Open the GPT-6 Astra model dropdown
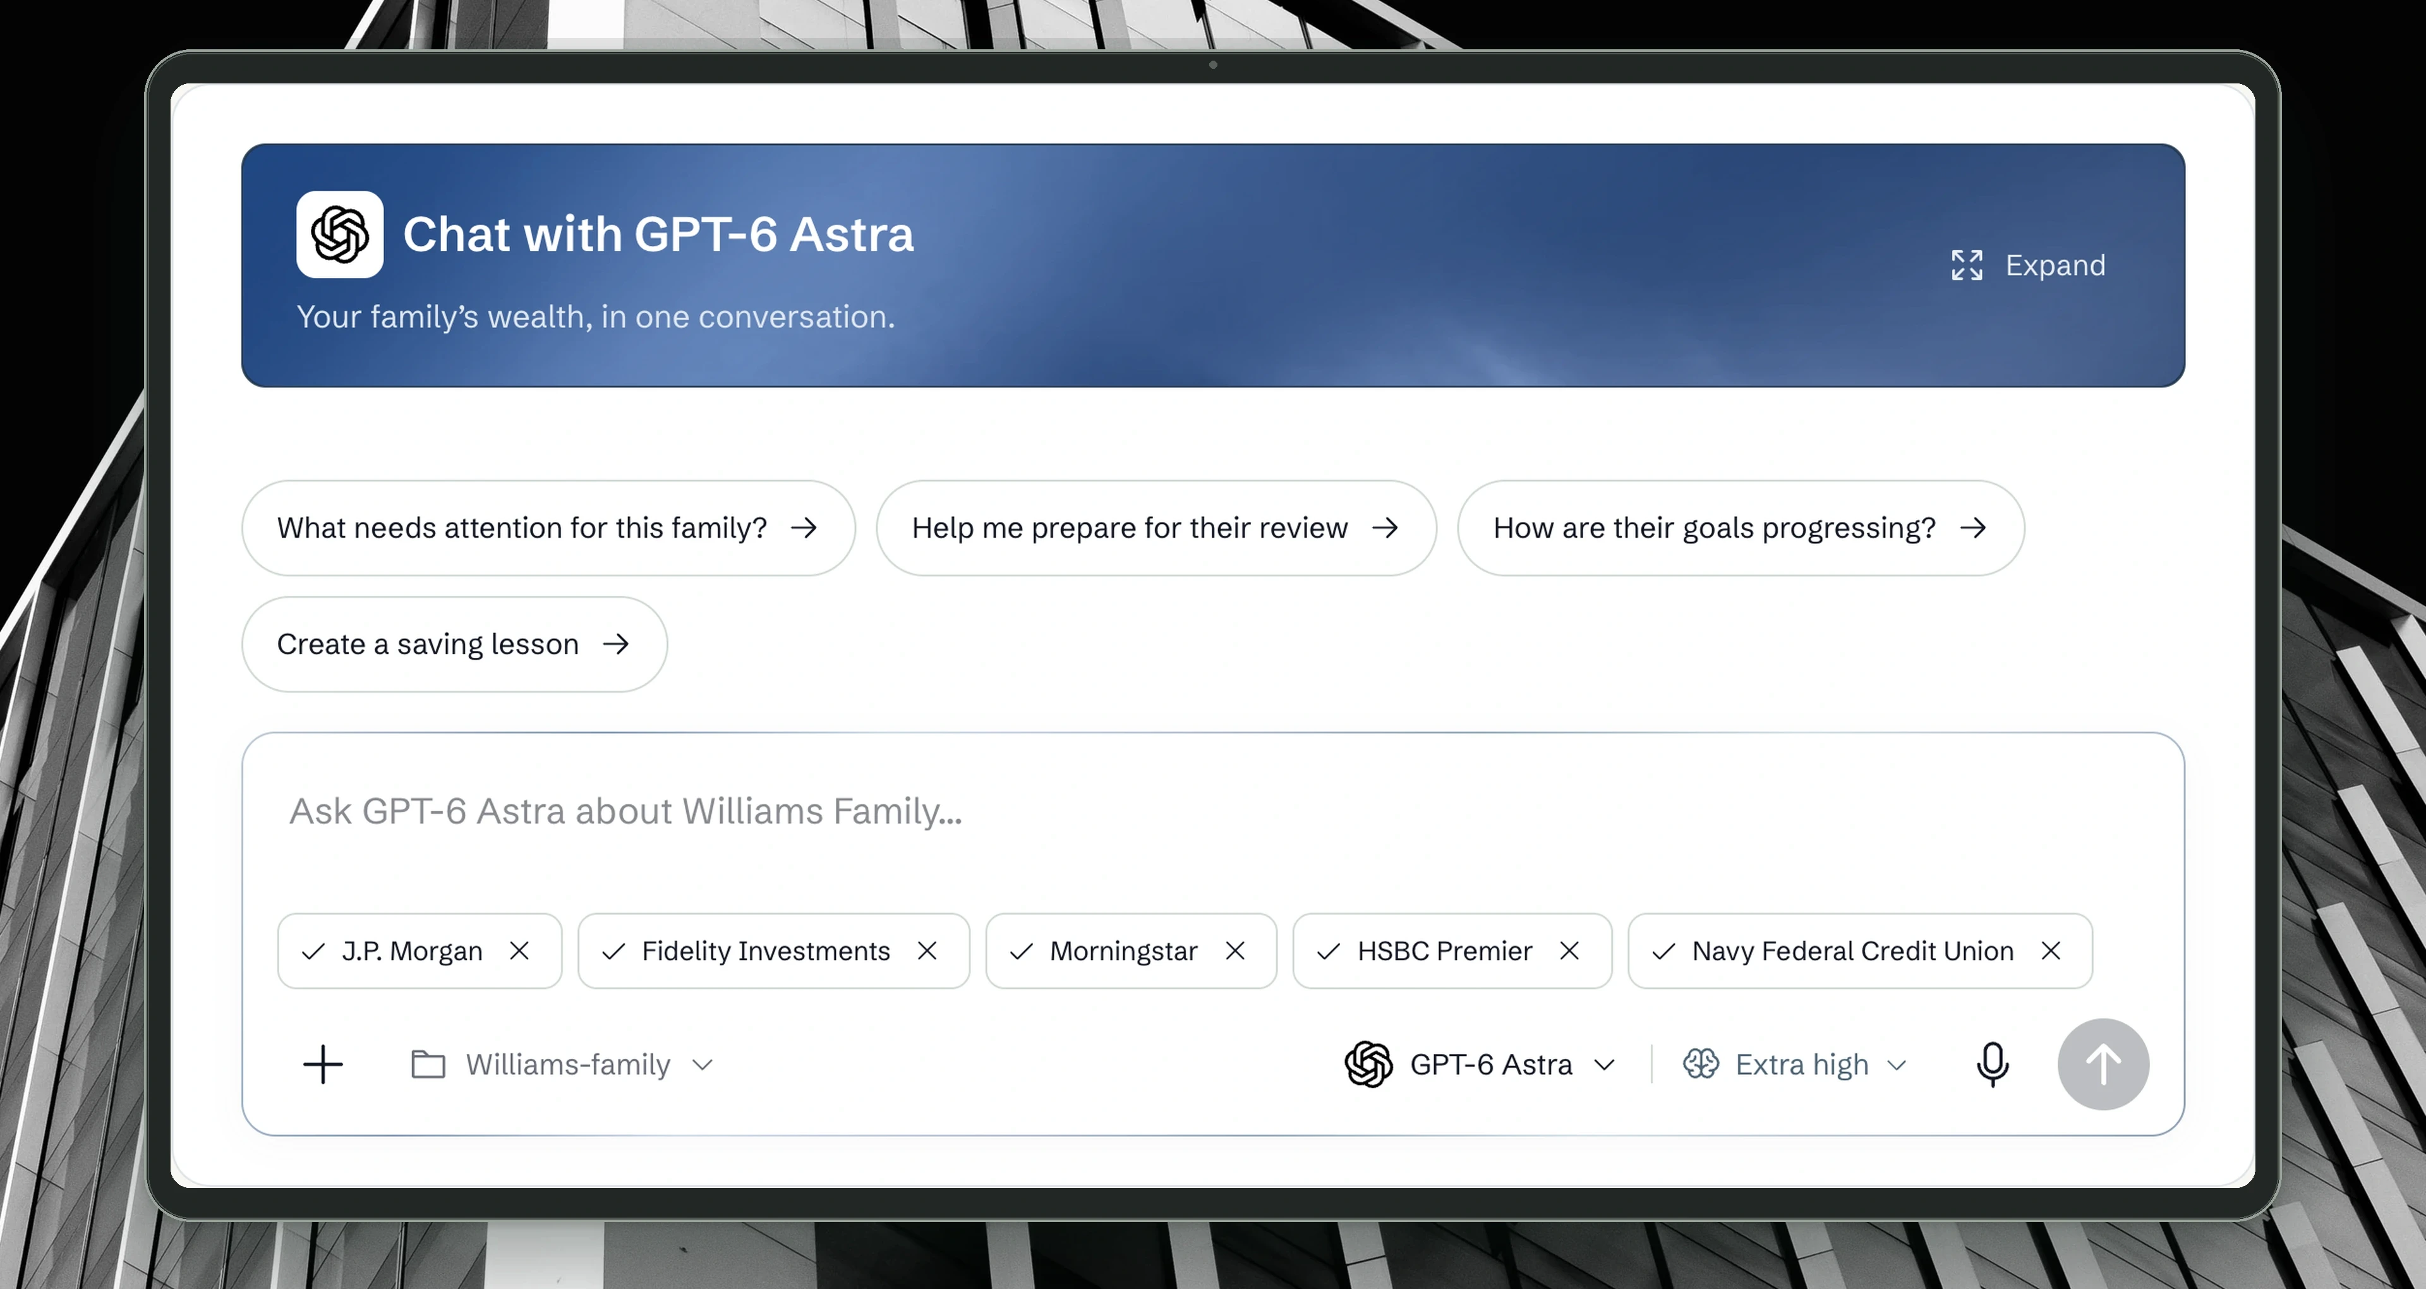 pos(1480,1065)
